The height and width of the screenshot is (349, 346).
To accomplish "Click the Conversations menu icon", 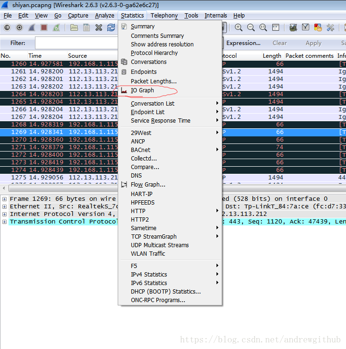I will point(124,62).
